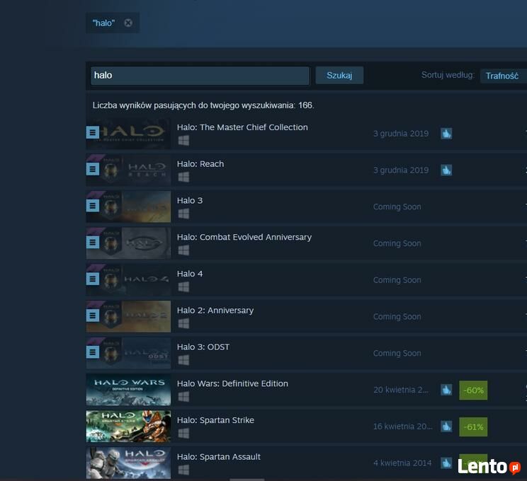Screen dimensions: 527x481
Task: Click Halo: Spartan Strike thumbnail image
Action: pos(128,427)
